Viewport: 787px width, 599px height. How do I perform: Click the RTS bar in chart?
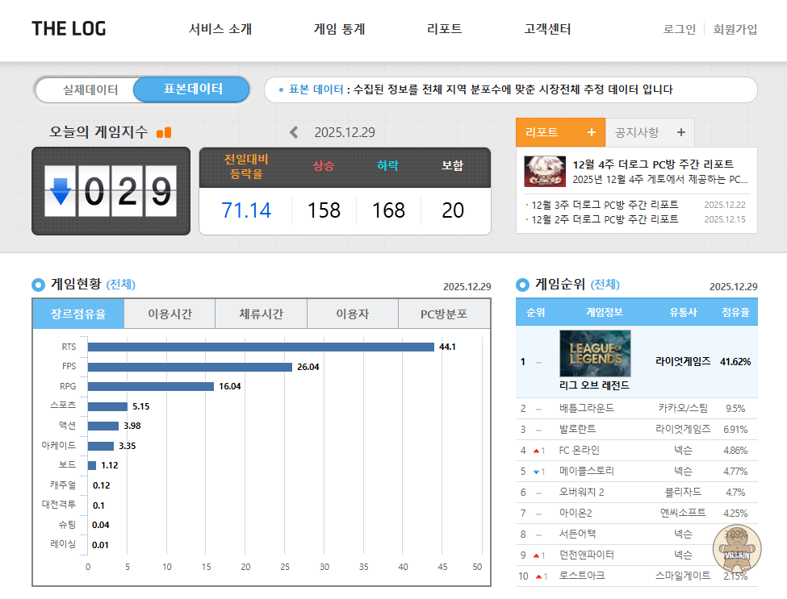pos(261,347)
